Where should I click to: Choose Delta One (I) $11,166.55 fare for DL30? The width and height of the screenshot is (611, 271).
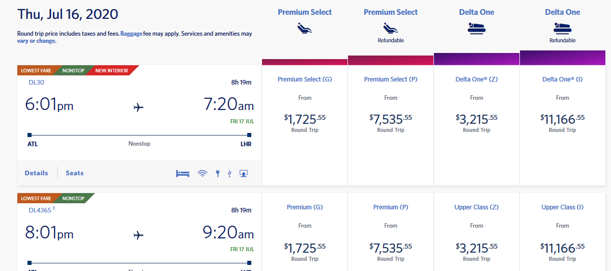tap(563, 125)
